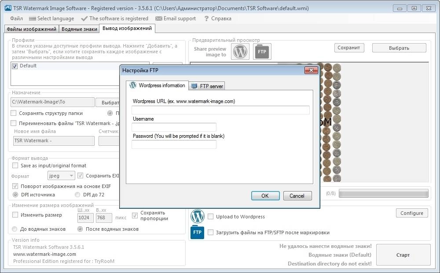The image size is (440, 273).
Task: Focus the Password input field
Action: 174,144
